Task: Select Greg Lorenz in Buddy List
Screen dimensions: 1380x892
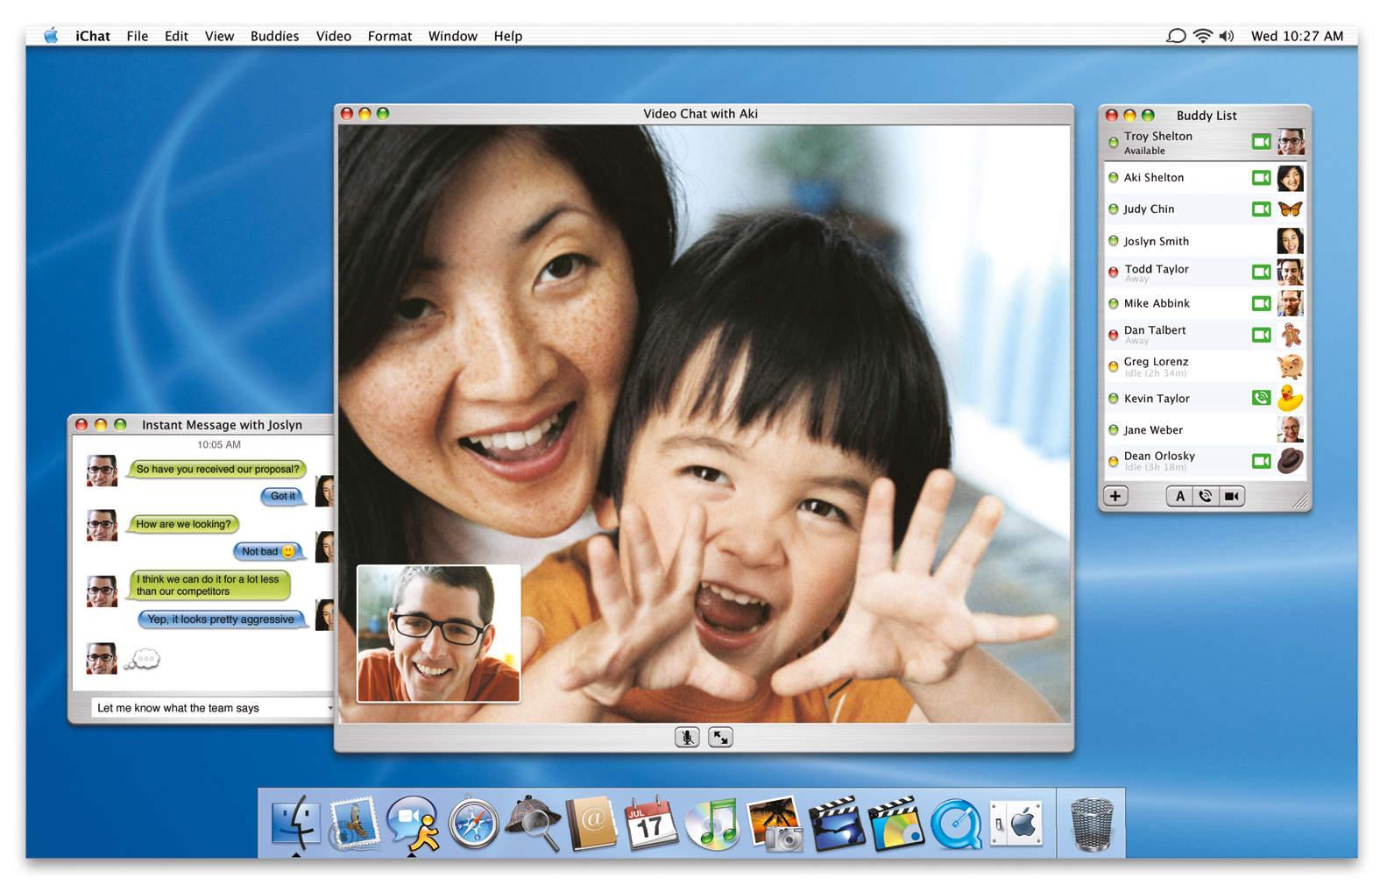Action: pos(1205,366)
